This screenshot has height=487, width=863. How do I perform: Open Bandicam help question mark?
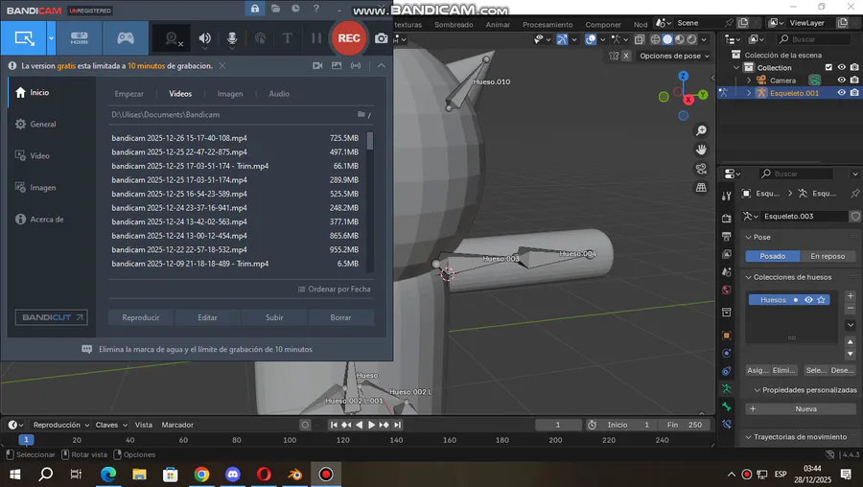[315, 9]
